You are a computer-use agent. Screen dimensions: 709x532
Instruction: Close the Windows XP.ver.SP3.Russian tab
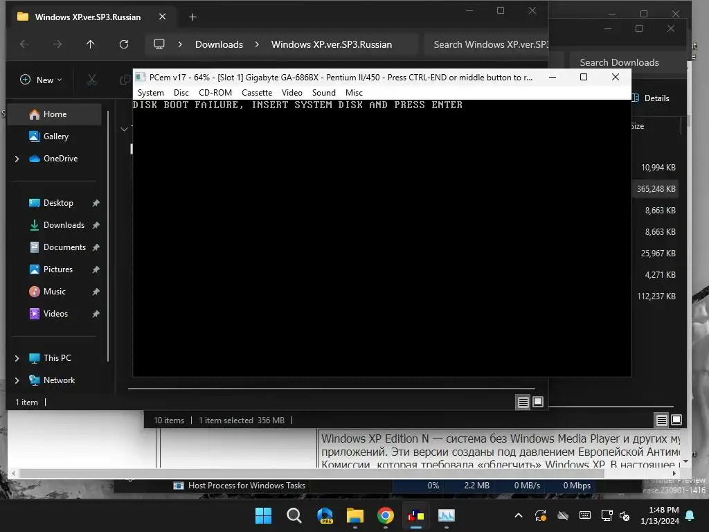tap(162, 17)
